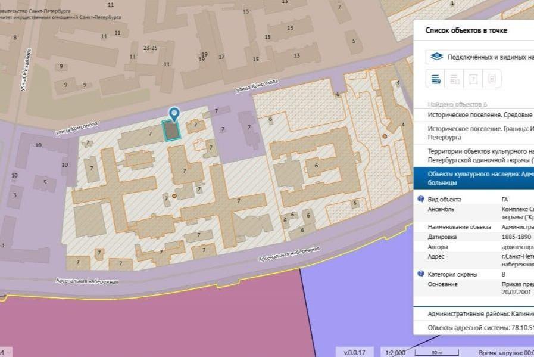Click the framed question mark toolbar icon
Screen dimensions: 534x357
473,79
